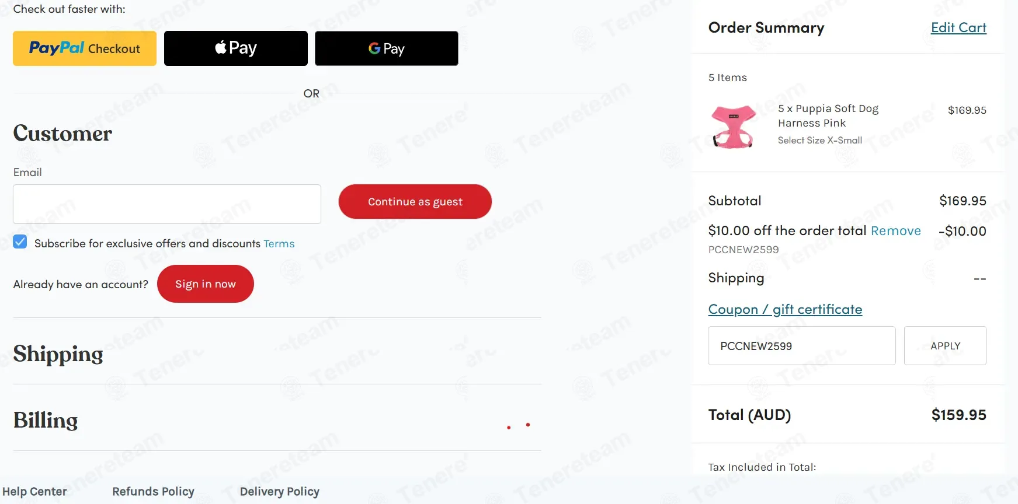Click the Puppia Soft Dog Harness product name
This screenshot has height=504, width=1018.
pyautogui.click(x=828, y=116)
